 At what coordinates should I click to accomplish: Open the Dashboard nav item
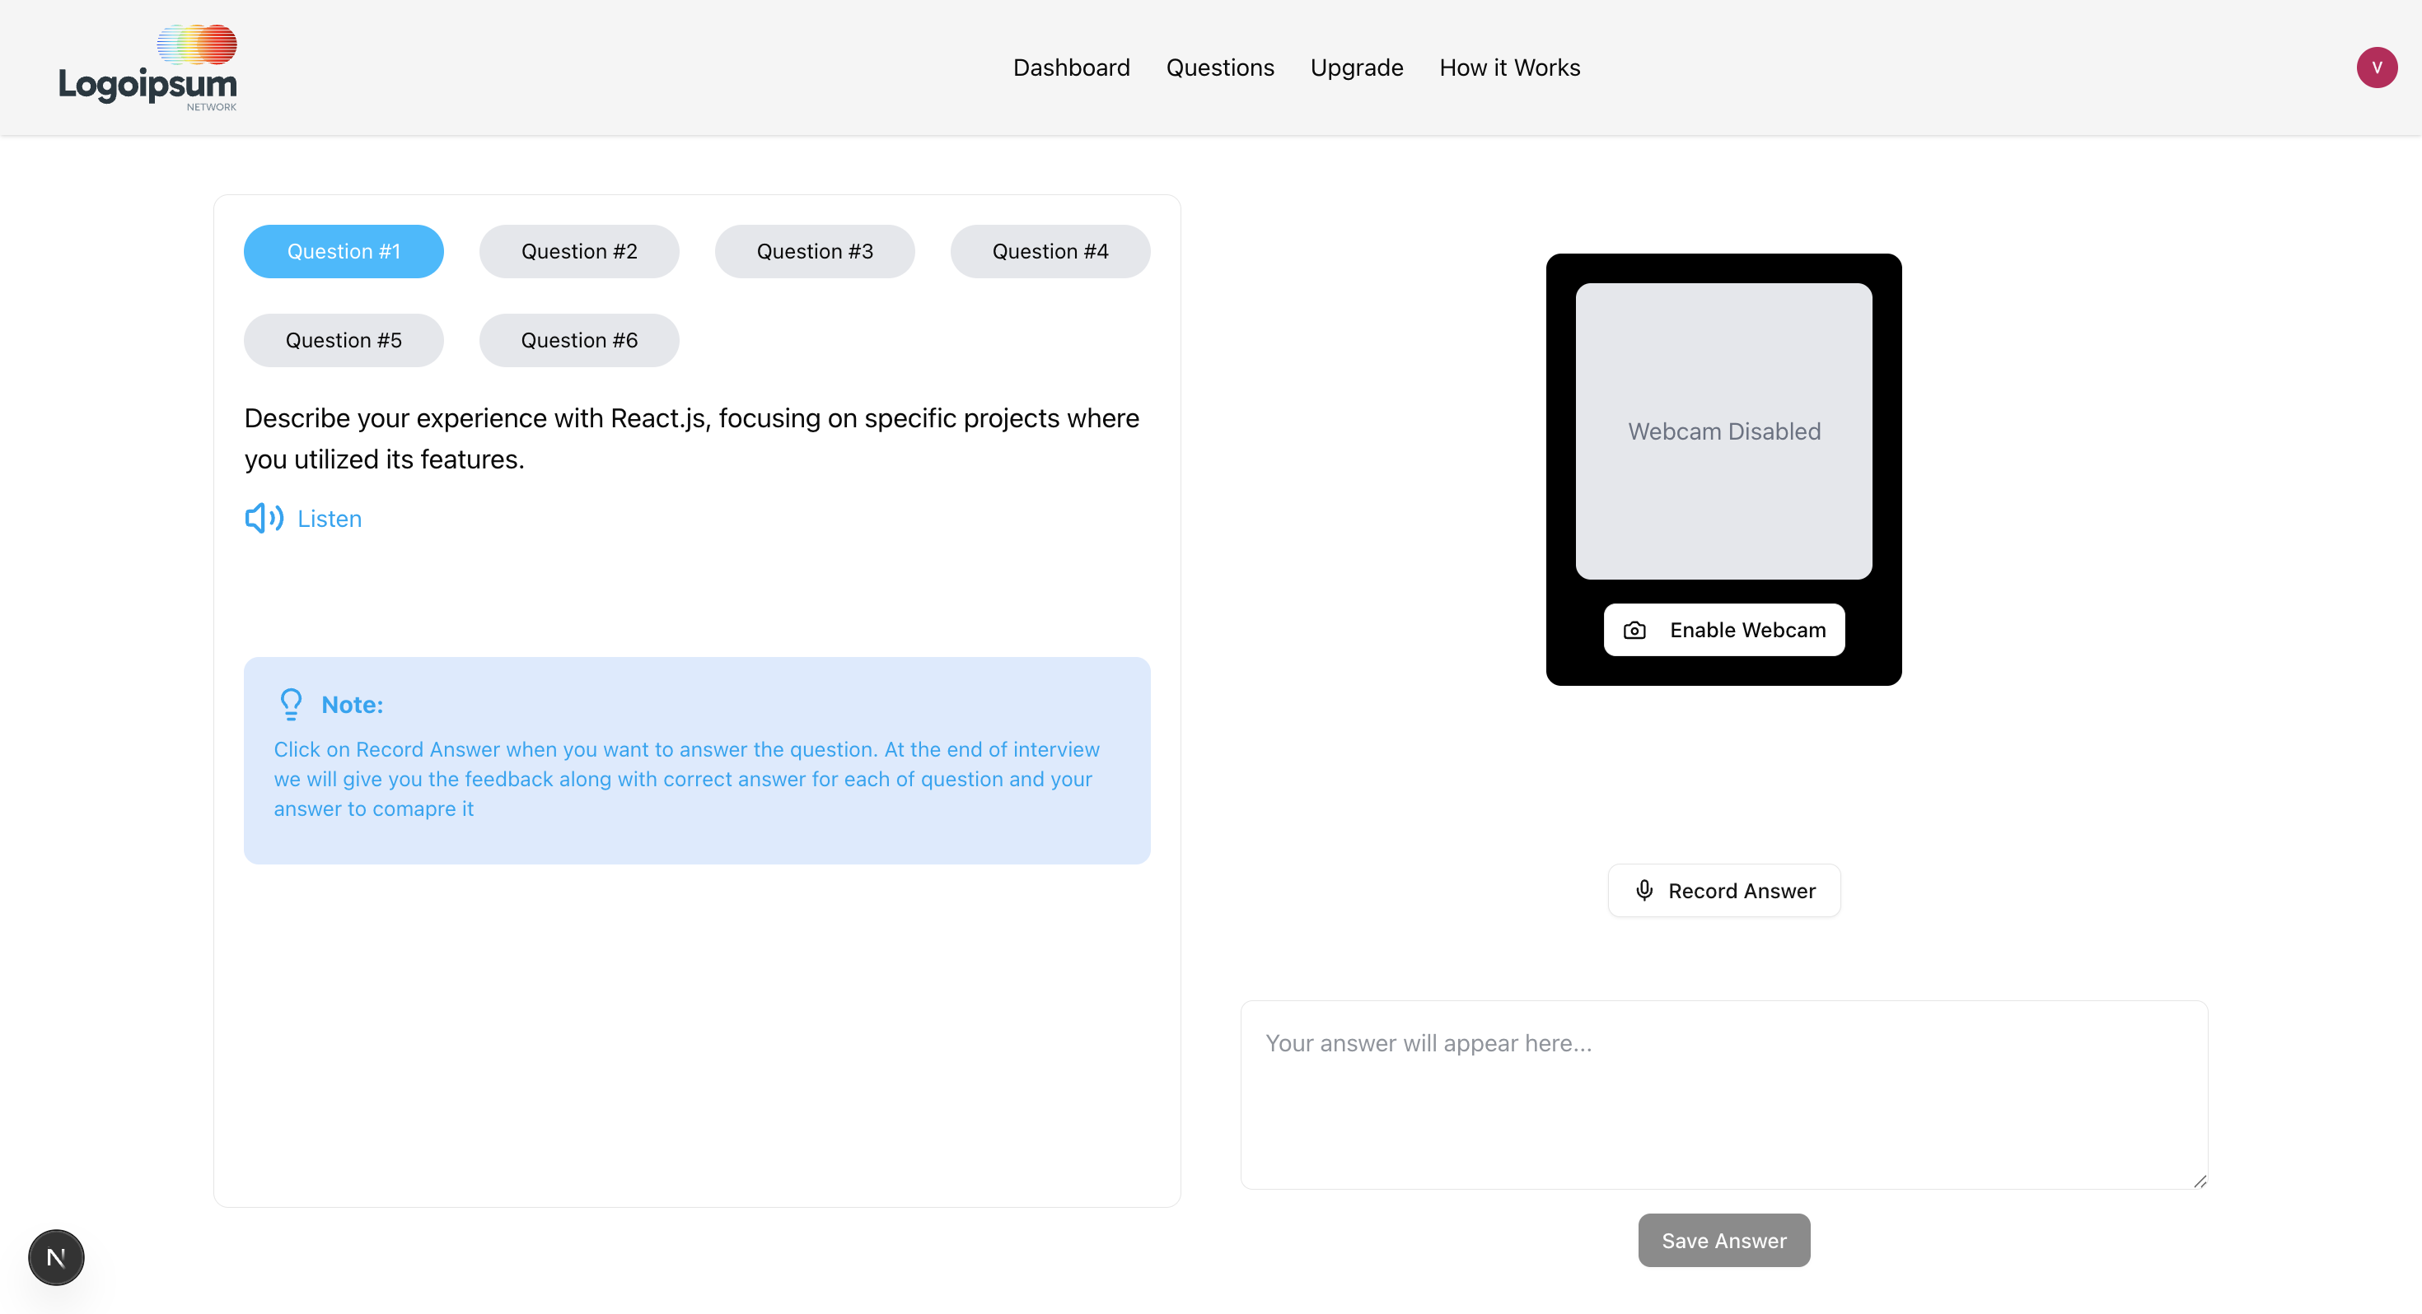[x=1071, y=68]
